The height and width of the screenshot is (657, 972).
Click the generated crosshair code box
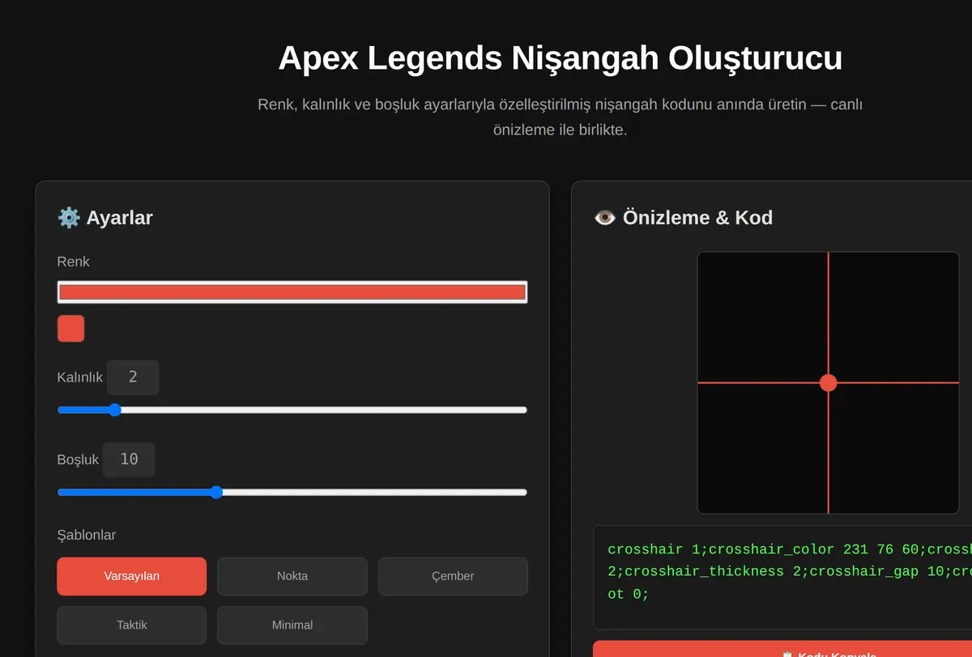(782, 577)
